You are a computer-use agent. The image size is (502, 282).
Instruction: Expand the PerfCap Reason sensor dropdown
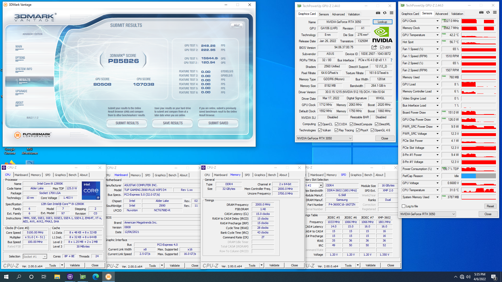[437, 176]
